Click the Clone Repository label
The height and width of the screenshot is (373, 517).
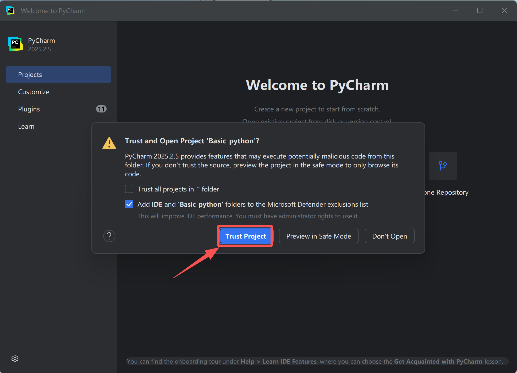pos(446,192)
